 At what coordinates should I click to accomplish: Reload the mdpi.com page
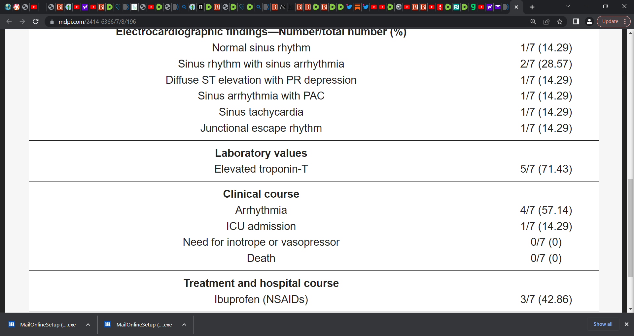pos(36,21)
